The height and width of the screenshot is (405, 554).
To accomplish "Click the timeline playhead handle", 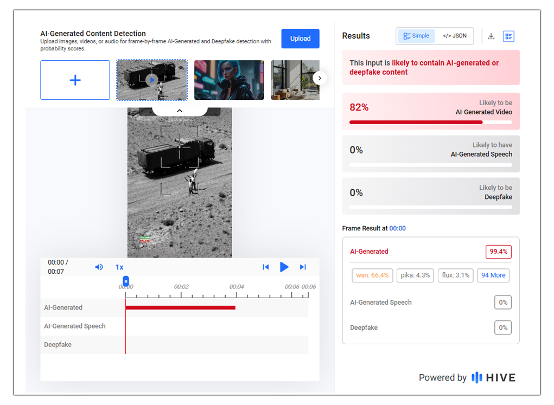I will [x=126, y=280].
